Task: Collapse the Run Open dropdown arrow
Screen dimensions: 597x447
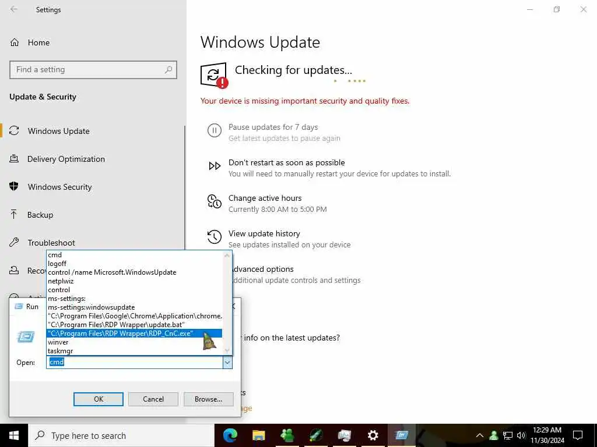Action: [x=227, y=363]
